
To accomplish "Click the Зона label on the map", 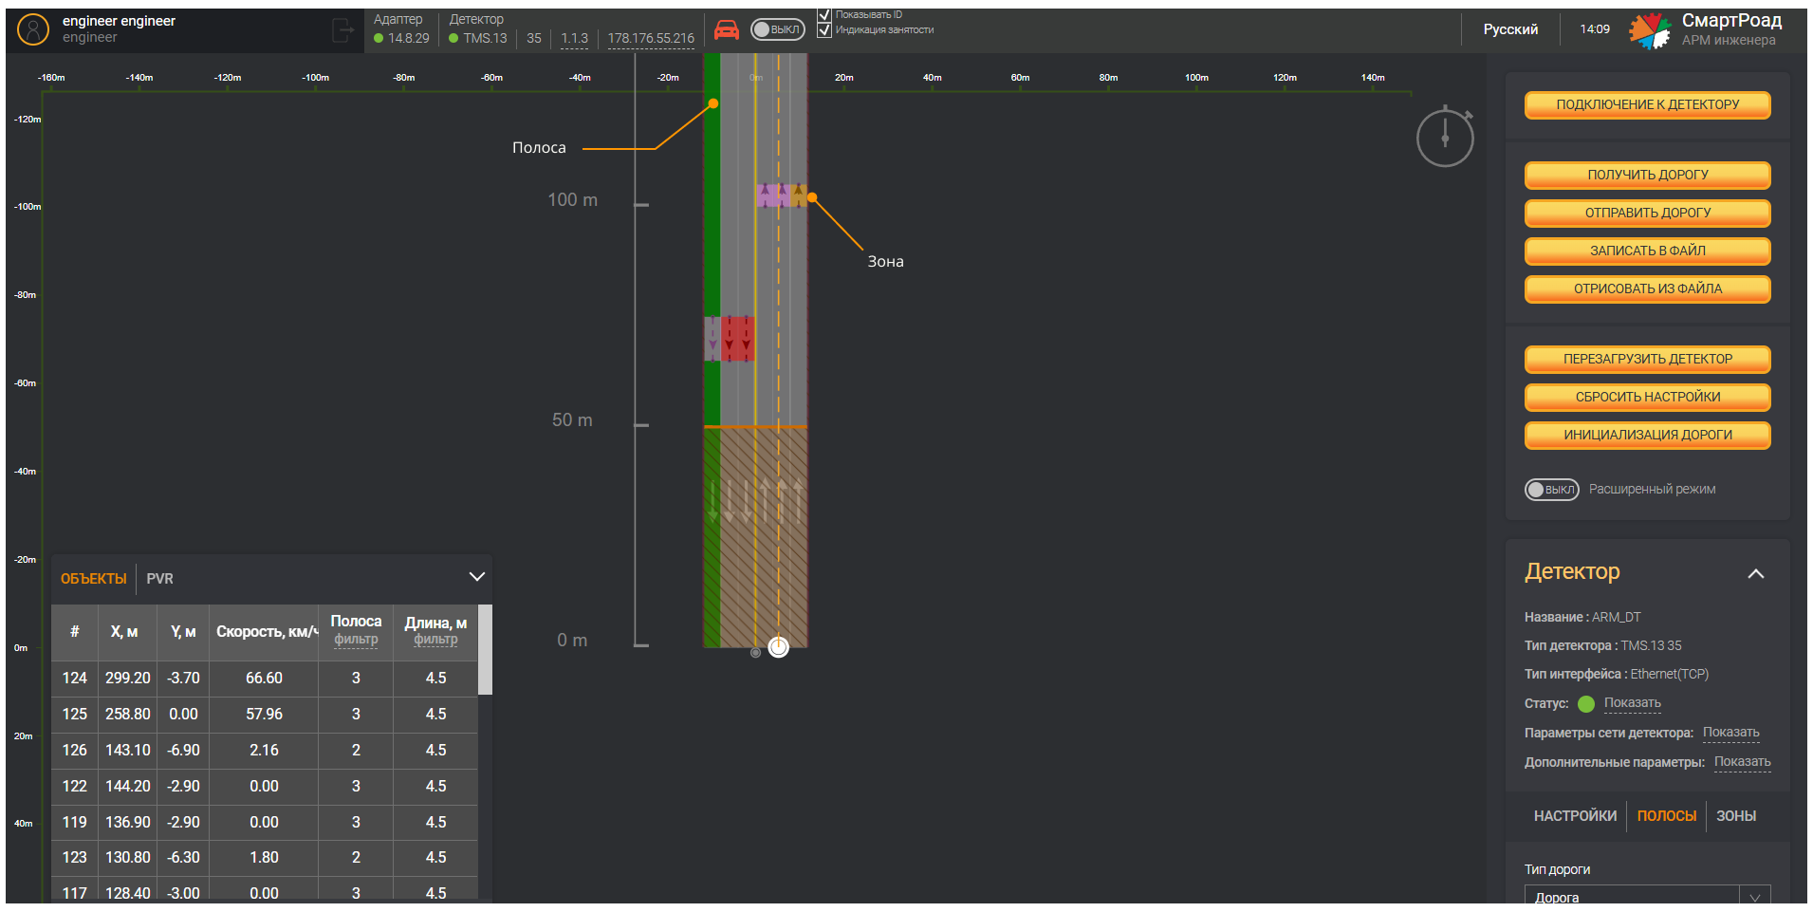I will 885,262.
